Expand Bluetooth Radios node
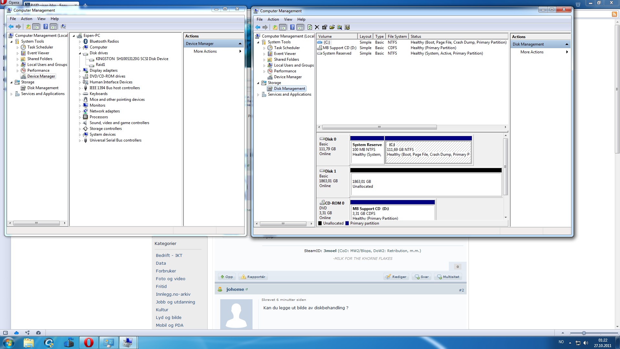The width and height of the screenshot is (620, 349). (x=80, y=42)
